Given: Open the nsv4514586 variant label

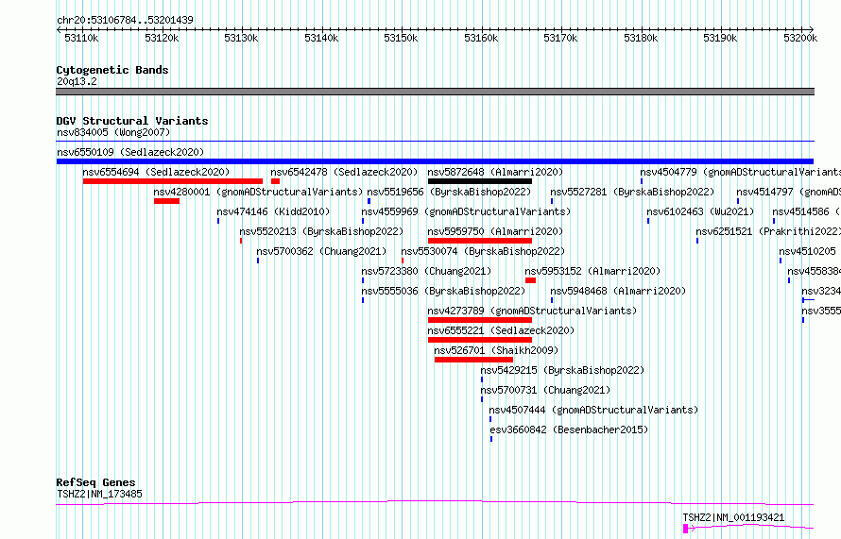Looking at the screenshot, I should click(x=807, y=211).
